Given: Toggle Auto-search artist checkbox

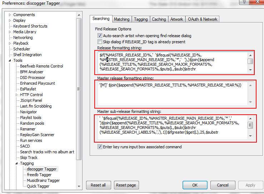Looking at the screenshot, I should (100, 36).
